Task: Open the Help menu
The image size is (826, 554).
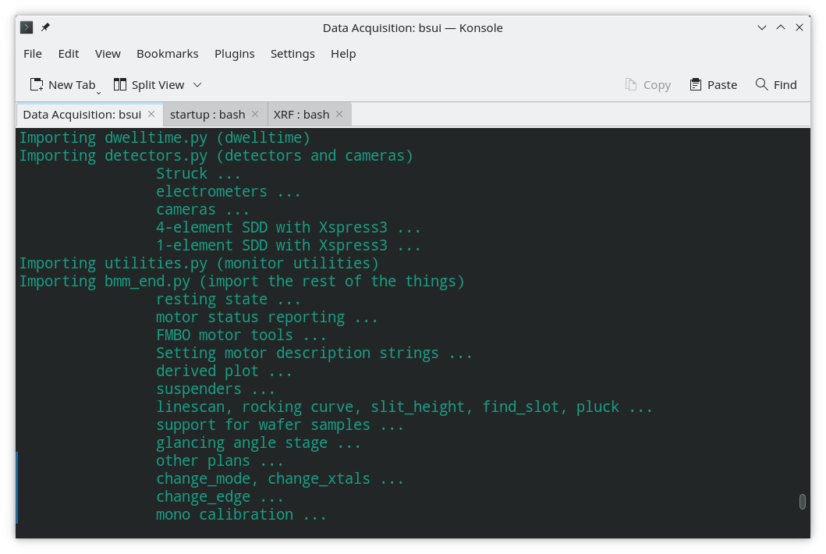Action: pos(343,54)
